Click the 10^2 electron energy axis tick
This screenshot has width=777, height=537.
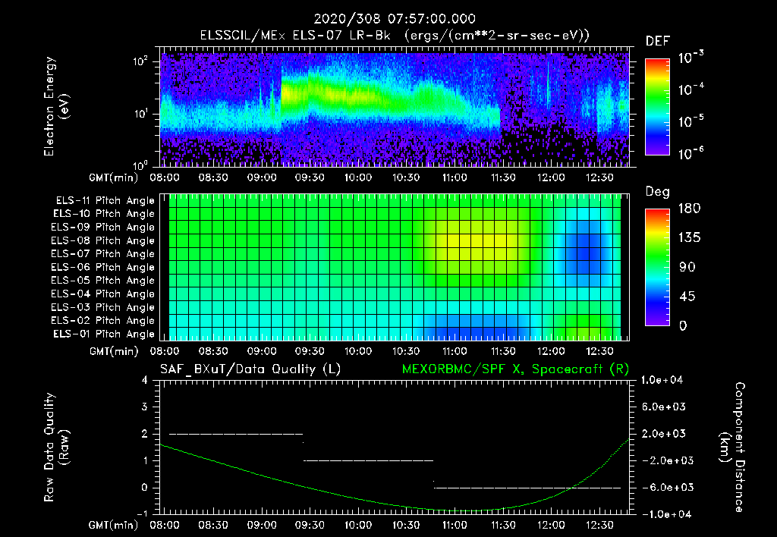[140, 62]
